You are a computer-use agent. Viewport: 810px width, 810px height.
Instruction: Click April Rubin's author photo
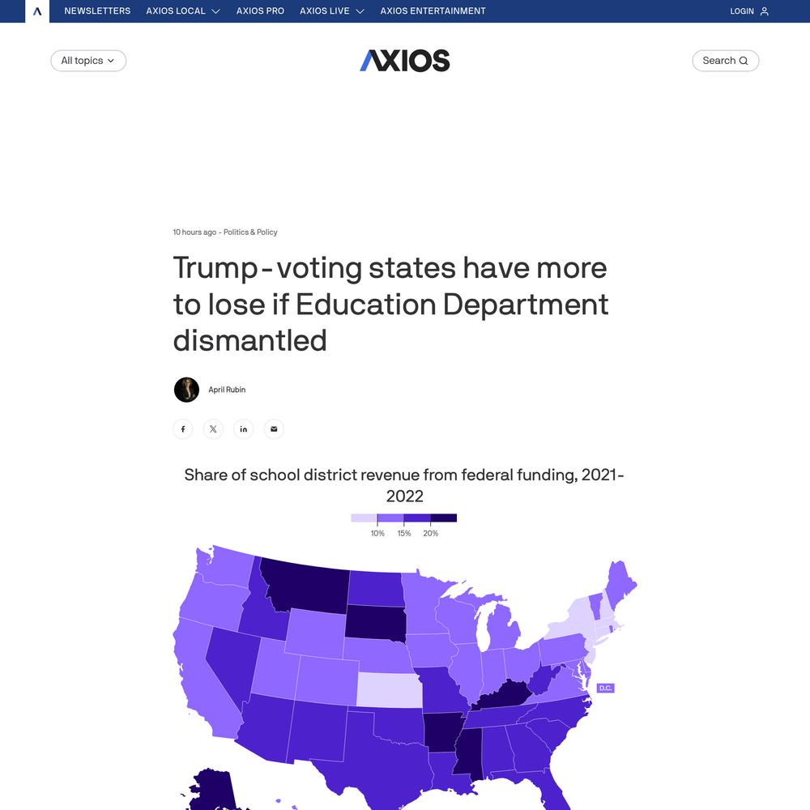click(x=186, y=390)
